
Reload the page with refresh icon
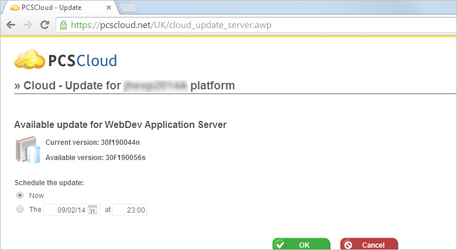click(x=44, y=25)
